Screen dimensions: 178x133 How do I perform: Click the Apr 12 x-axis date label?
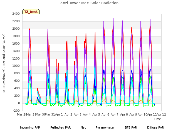161,114
